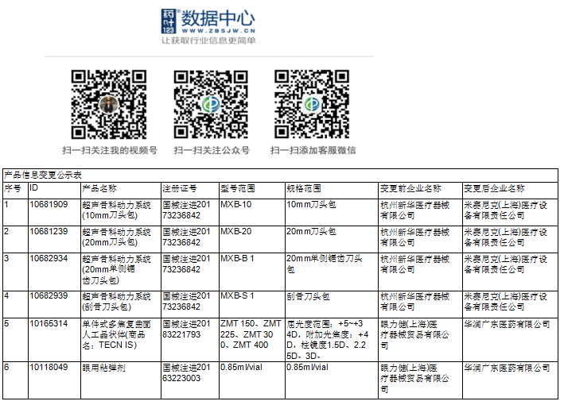Click the slogan 让获取行业信息更简单
This screenshot has width=564, height=405.
coord(208,40)
